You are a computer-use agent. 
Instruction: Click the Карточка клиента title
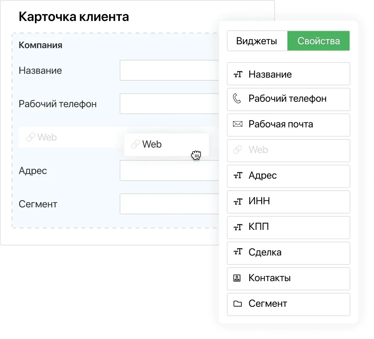point(74,16)
